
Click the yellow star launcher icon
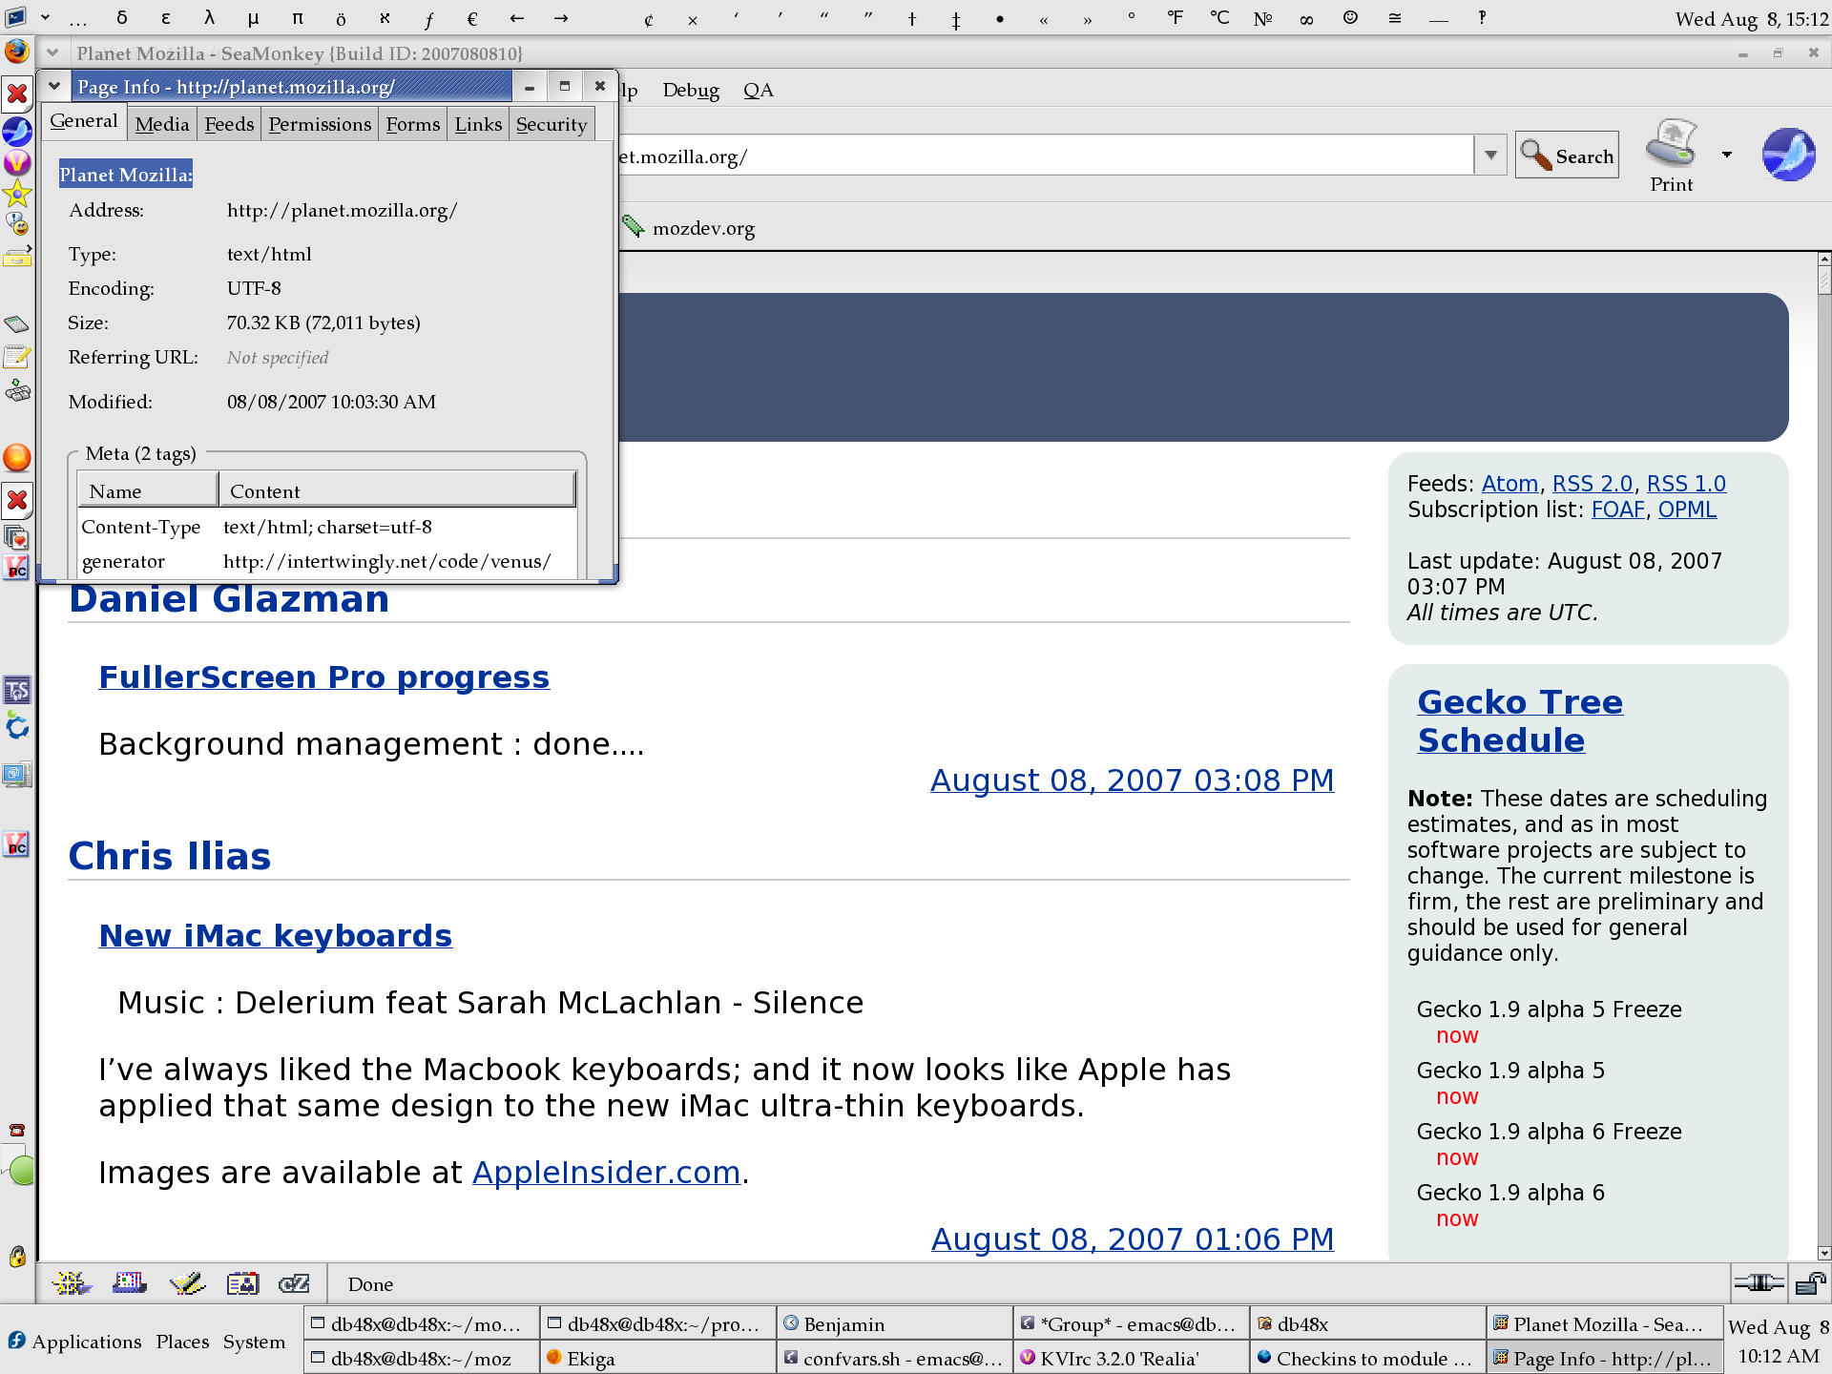(x=17, y=195)
